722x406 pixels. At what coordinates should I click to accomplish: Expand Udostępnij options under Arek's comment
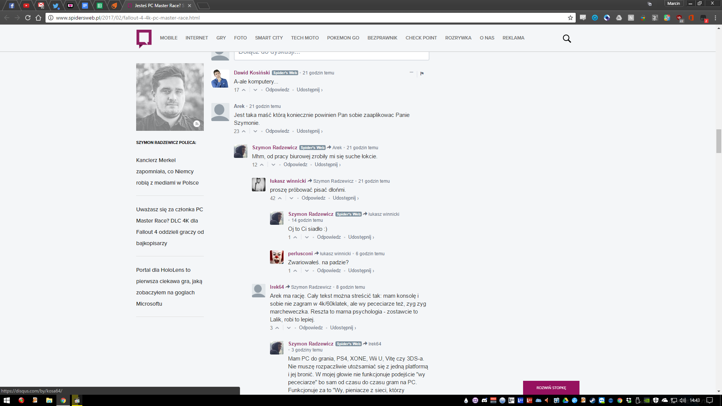tap(309, 131)
